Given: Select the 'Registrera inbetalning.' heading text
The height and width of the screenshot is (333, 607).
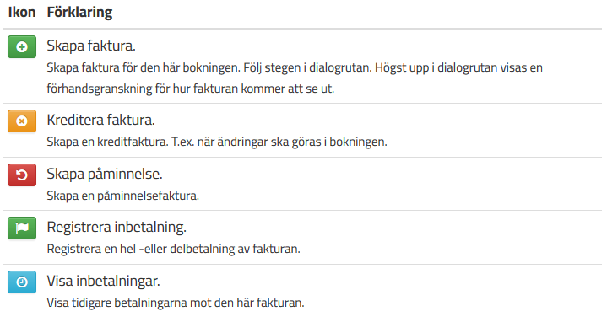Looking at the screenshot, I should [117, 228].
